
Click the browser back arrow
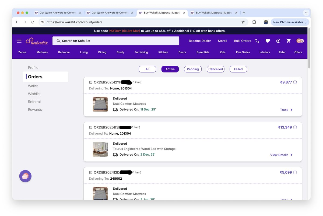pyautogui.click(x=17, y=22)
